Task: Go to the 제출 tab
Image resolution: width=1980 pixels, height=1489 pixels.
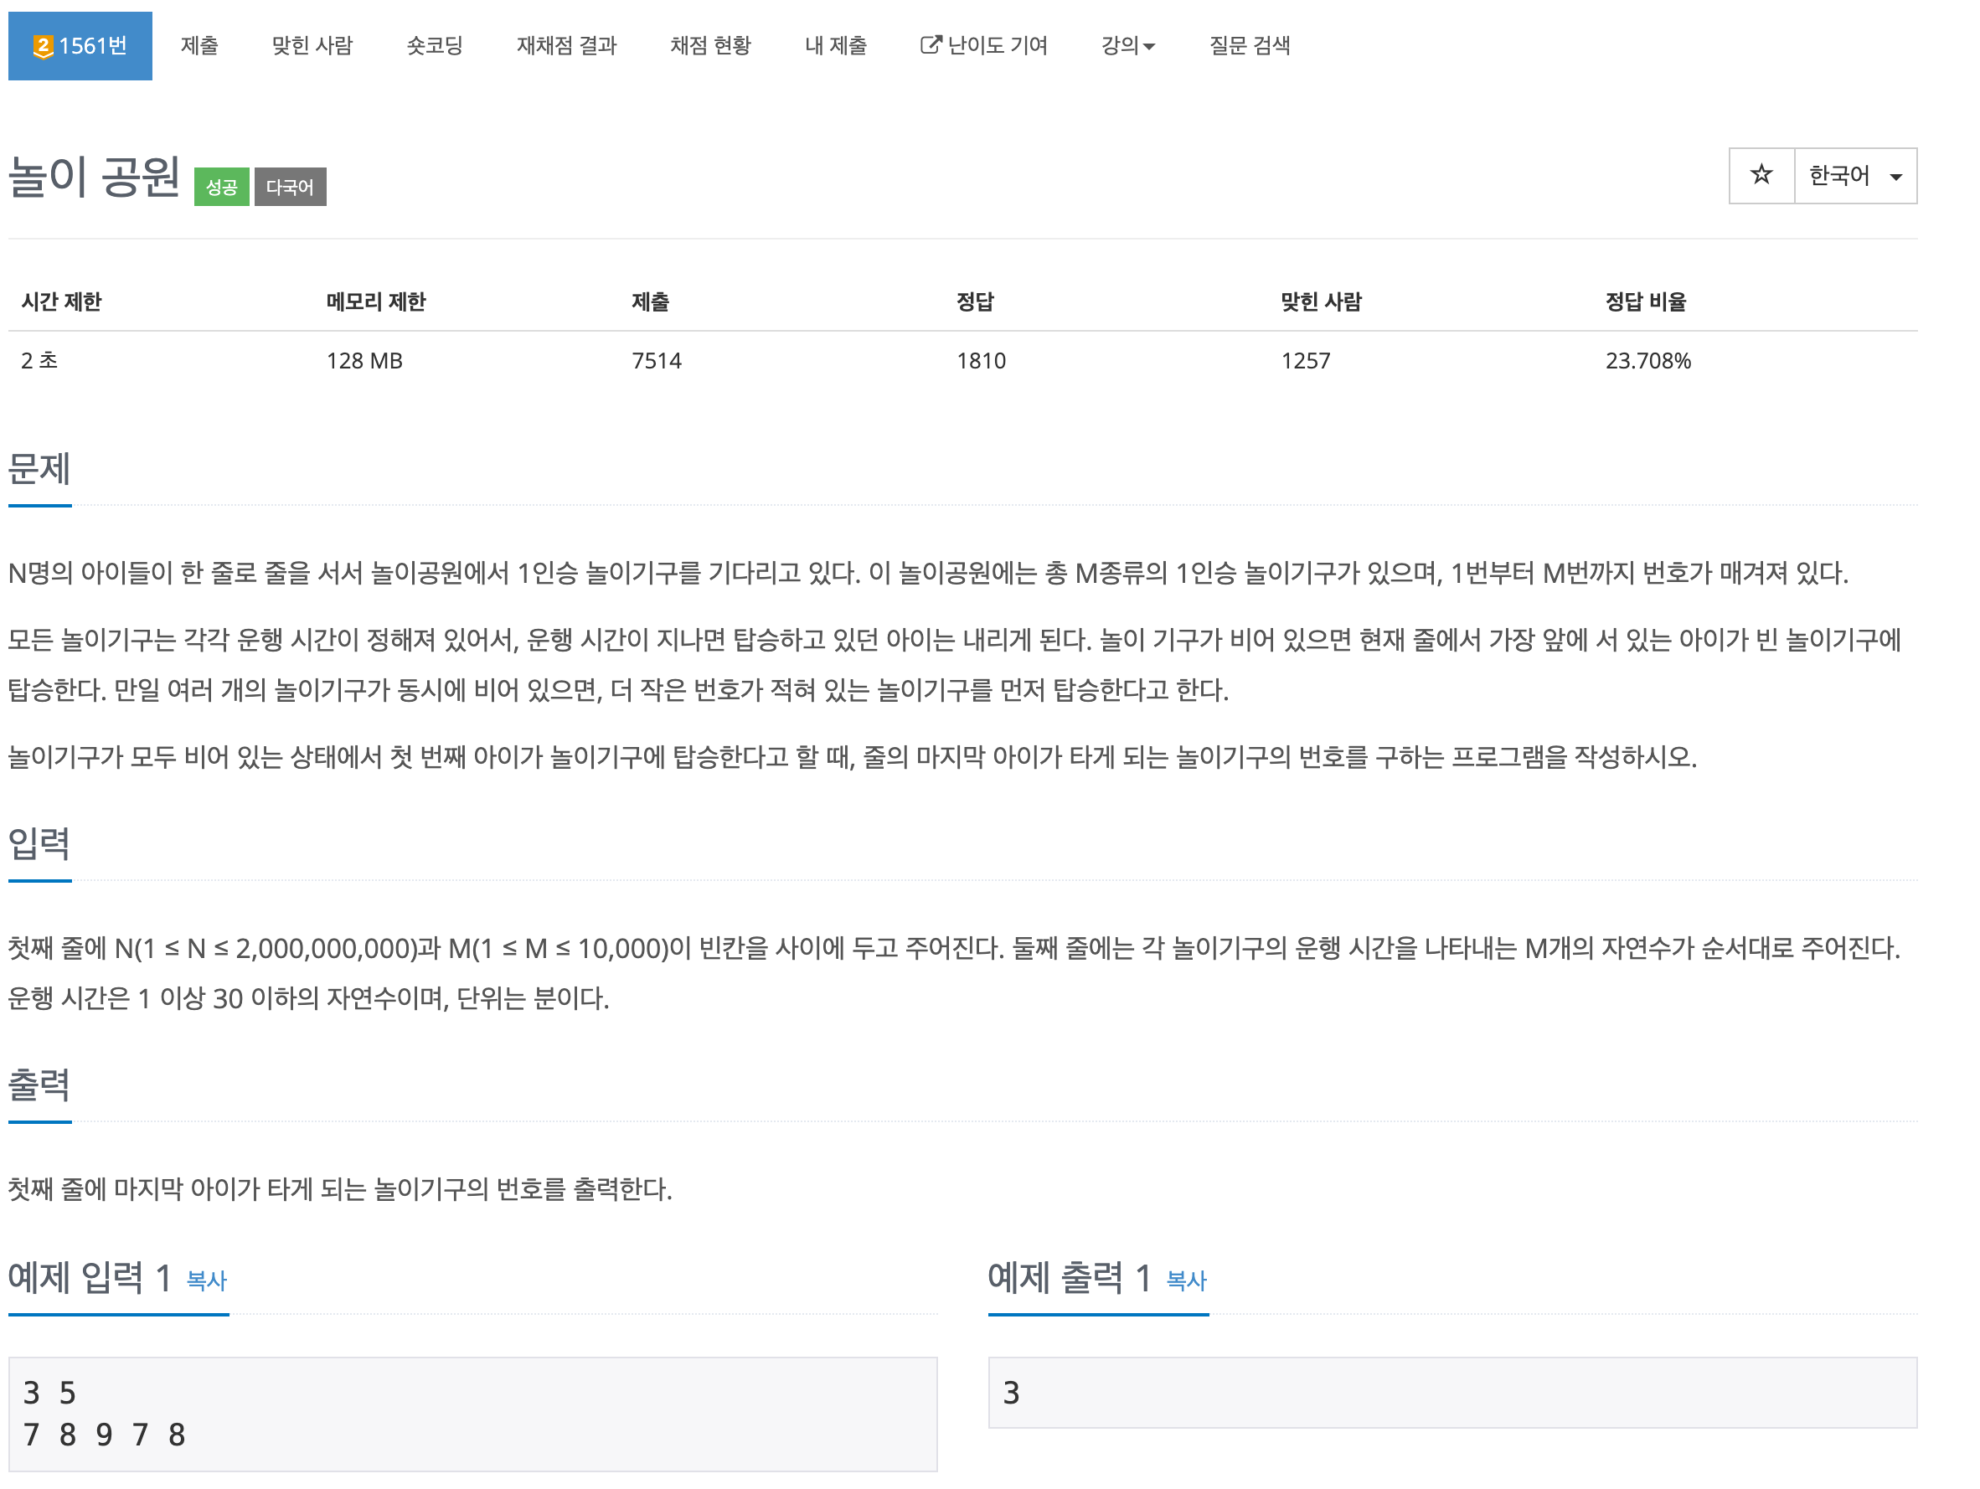Action: 199,45
